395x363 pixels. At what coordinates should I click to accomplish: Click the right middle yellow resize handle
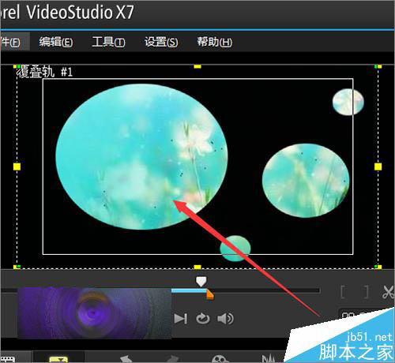[378, 167]
